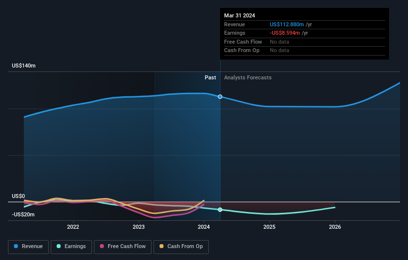Click the pink Free Cash Flow legend dot

[102, 246]
